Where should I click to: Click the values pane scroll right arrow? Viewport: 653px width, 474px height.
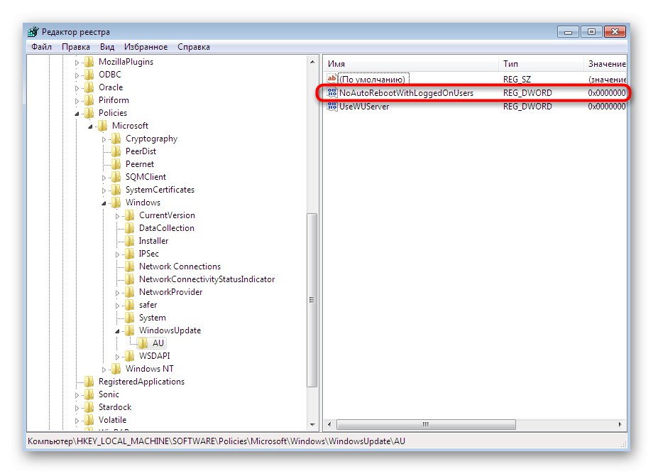point(620,425)
